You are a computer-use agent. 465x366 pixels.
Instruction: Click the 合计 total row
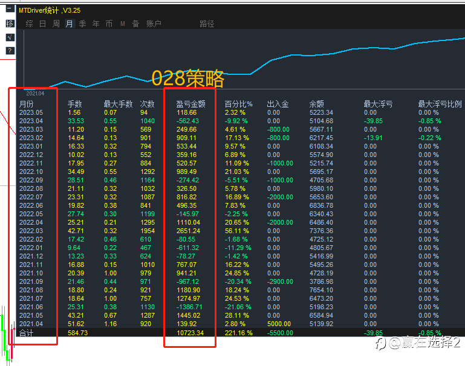tap(27, 333)
